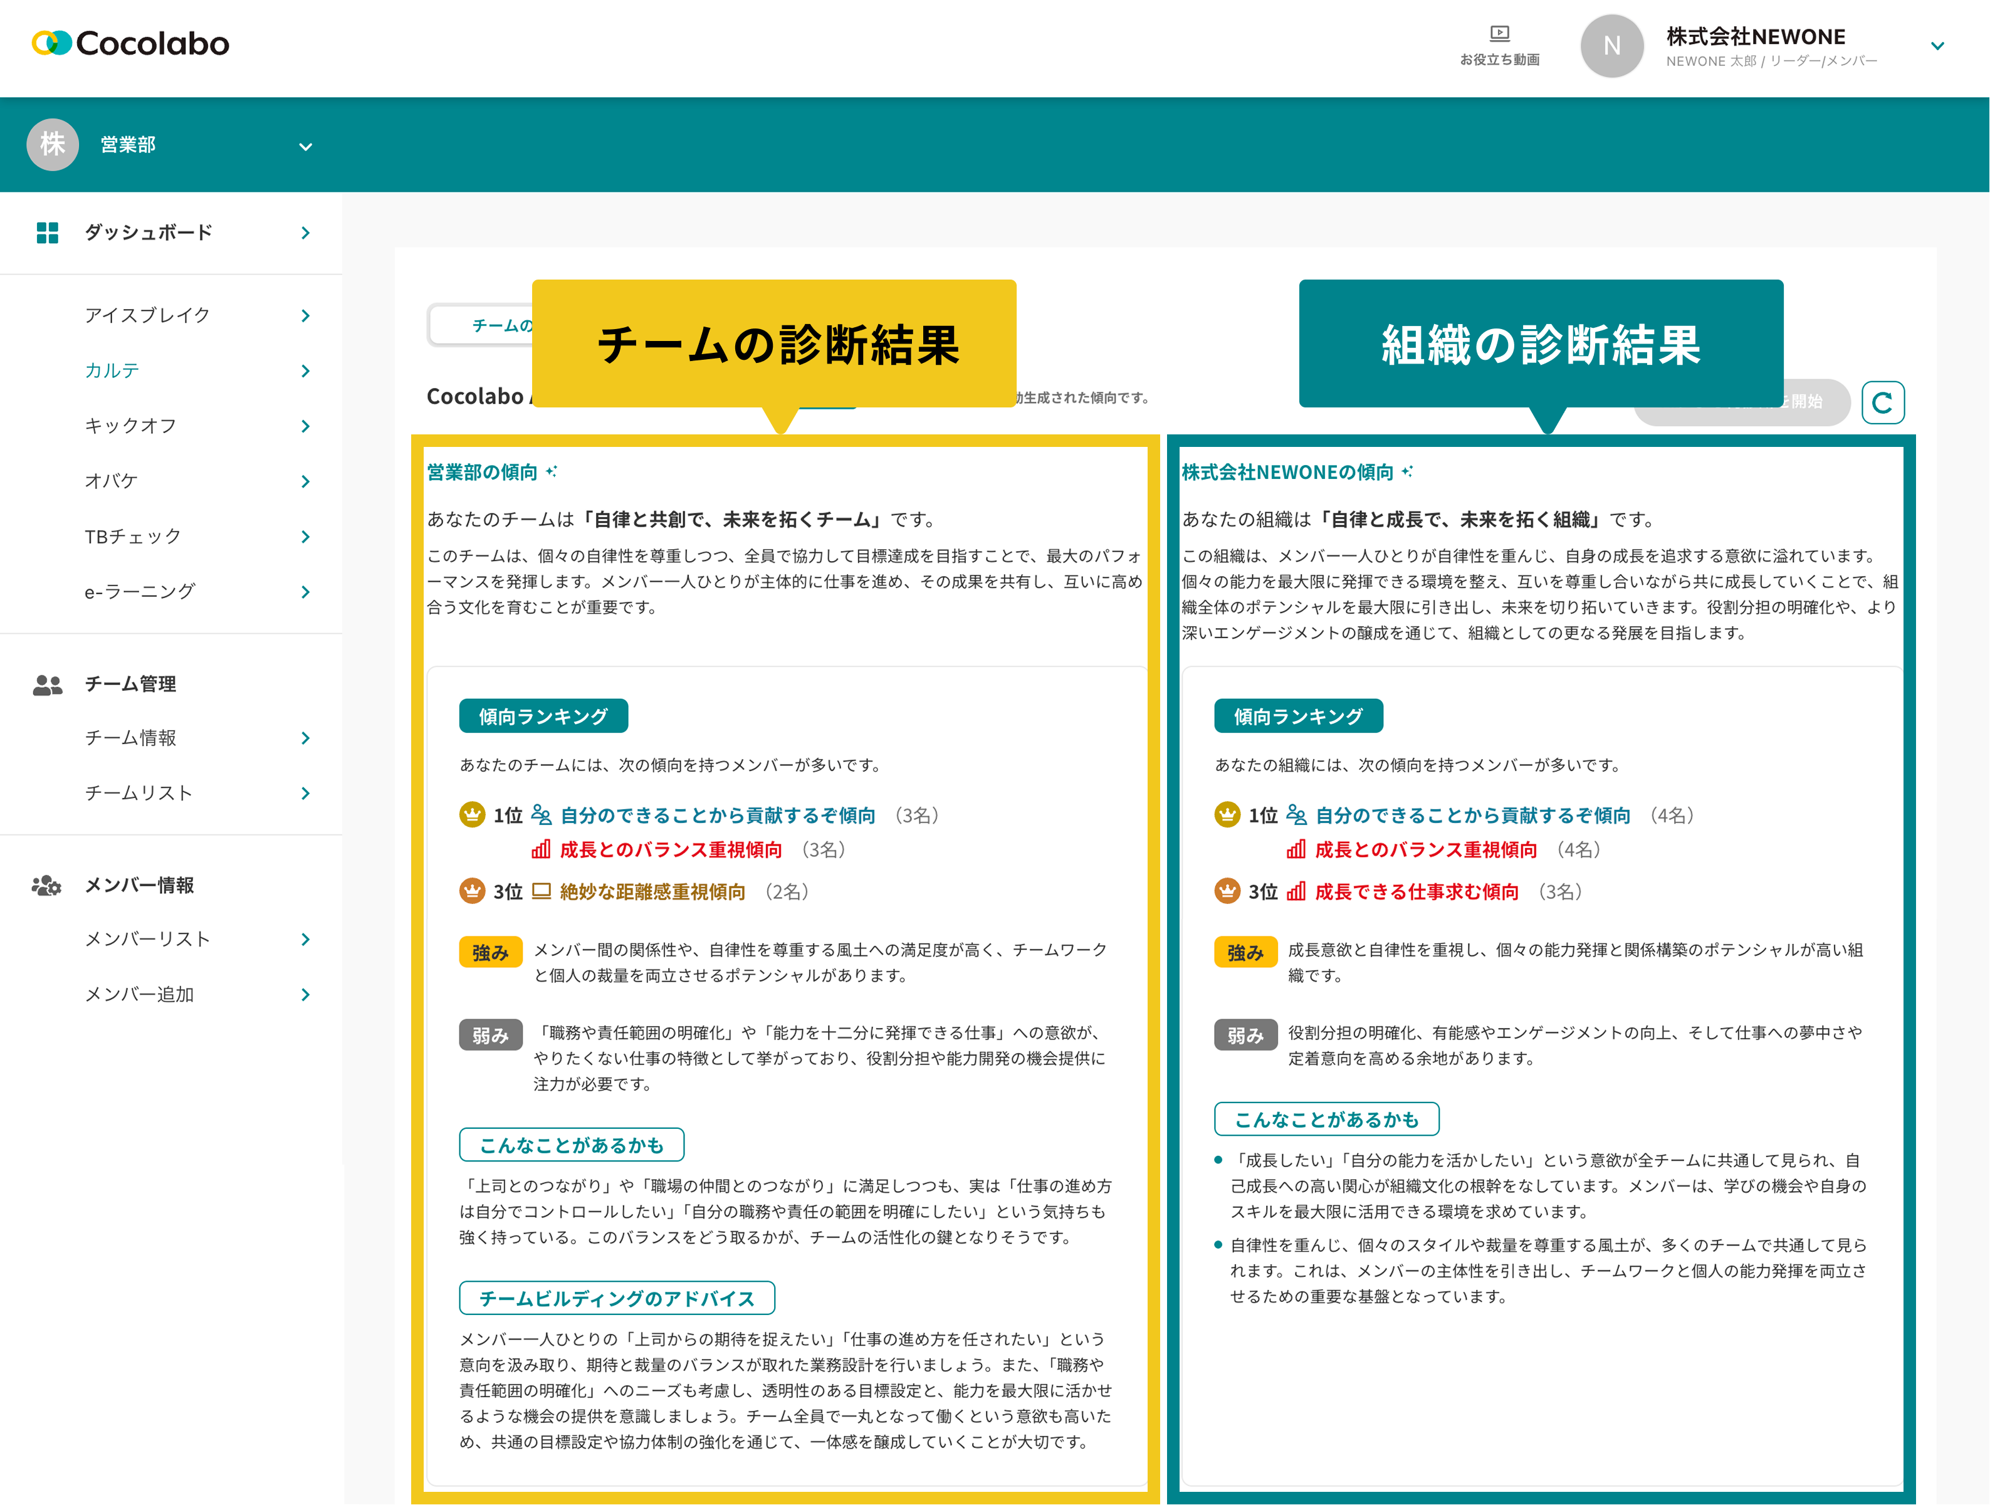1990x1505 pixels.
Task: Click the team 3位 bronze crown icon
Action: coord(471,891)
